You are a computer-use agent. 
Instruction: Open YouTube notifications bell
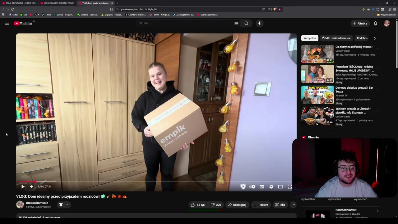(375, 23)
